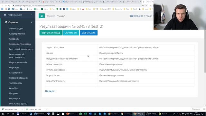This screenshot has width=206, height=116.
Task: Open Task View on the taskbar
Action: 13,114
